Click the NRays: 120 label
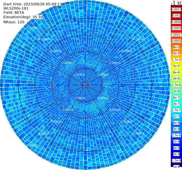 point(14,22)
